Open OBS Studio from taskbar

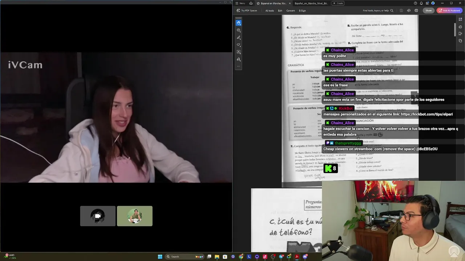pyautogui.click(x=273, y=257)
